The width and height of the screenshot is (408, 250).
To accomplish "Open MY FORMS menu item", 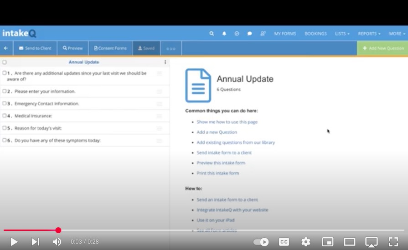I will (x=285, y=34).
